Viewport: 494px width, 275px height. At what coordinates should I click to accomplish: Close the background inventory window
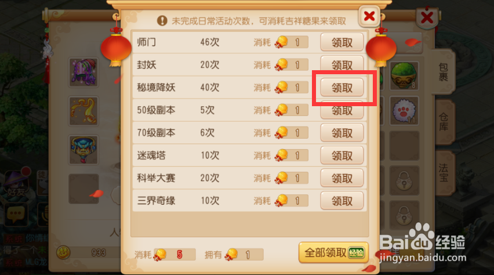point(427,17)
